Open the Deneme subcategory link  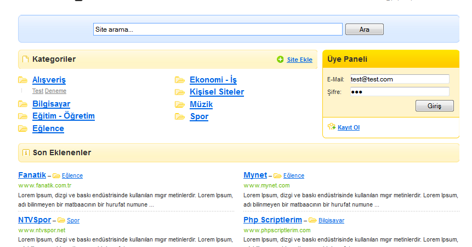pos(56,91)
